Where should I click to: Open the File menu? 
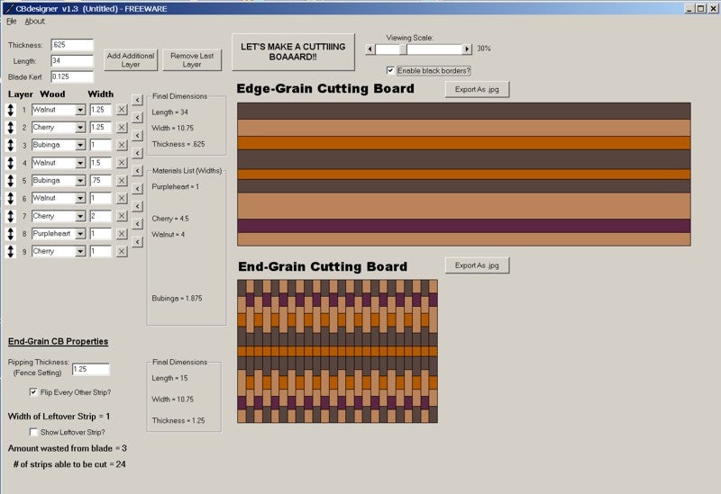coord(12,21)
